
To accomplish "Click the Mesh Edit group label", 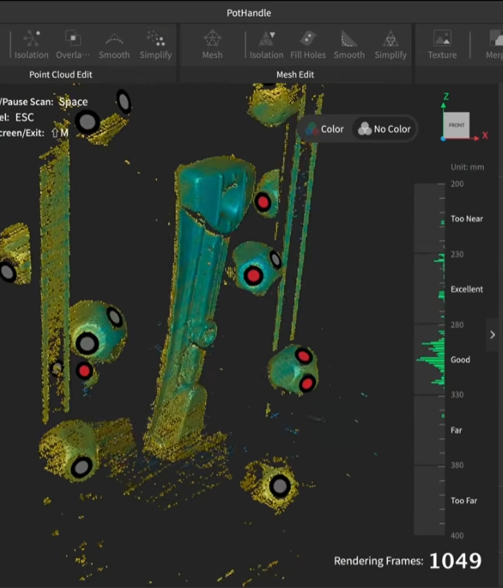I will click(x=295, y=75).
